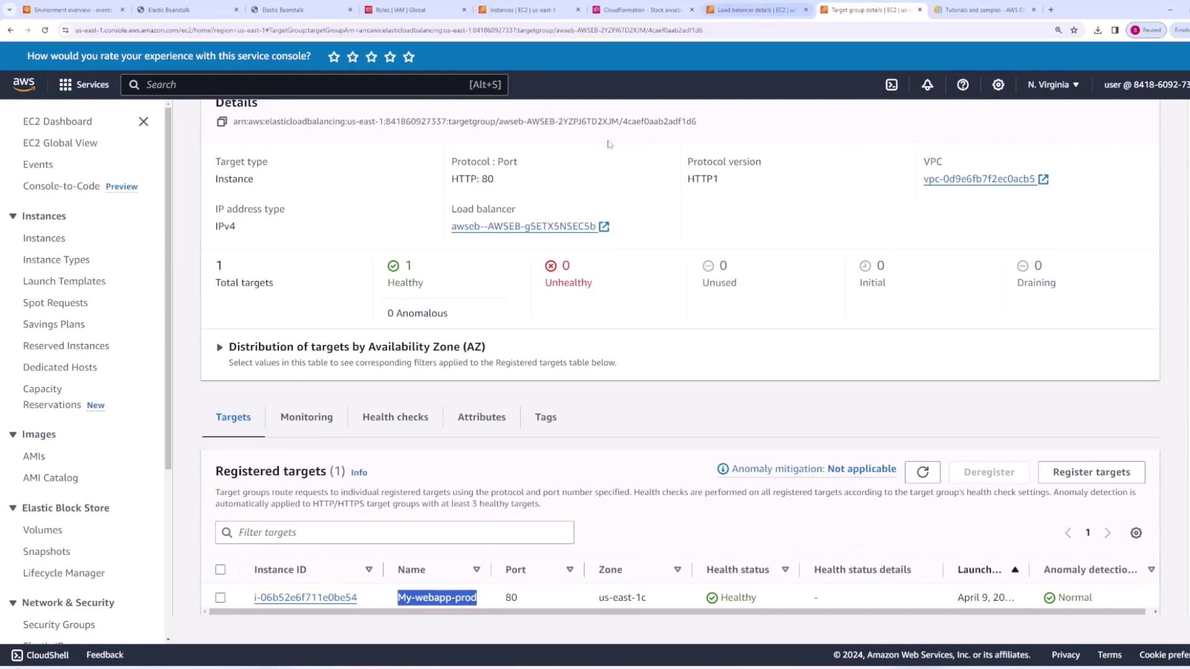Collapse the Instances sidebar section
The height and width of the screenshot is (669, 1190).
point(13,216)
